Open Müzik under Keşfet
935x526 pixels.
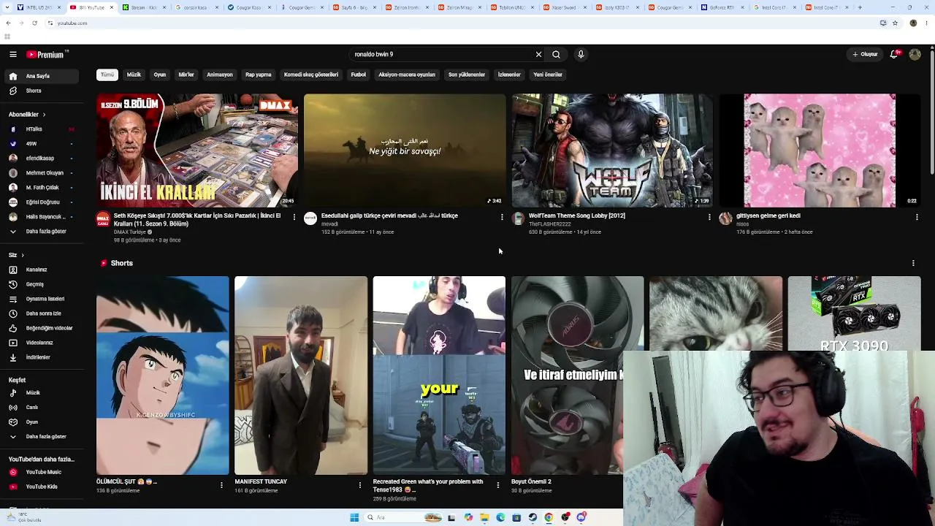click(x=42, y=393)
